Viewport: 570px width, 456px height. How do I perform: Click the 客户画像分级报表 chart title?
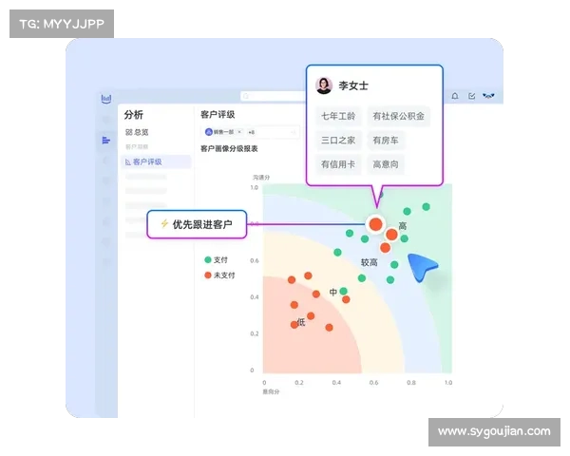(229, 149)
